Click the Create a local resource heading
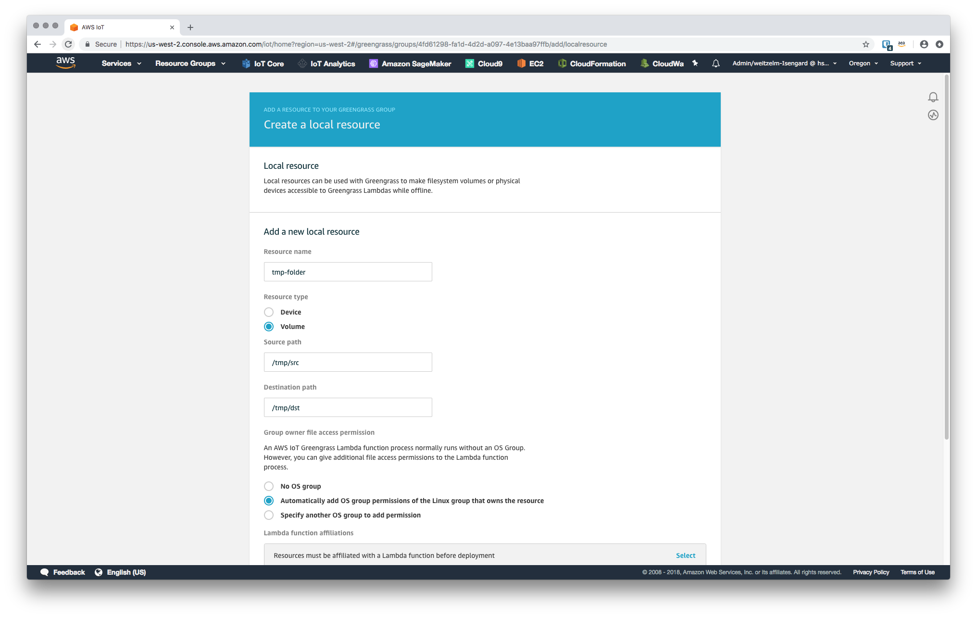The height and width of the screenshot is (618, 977). click(x=322, y=125)
